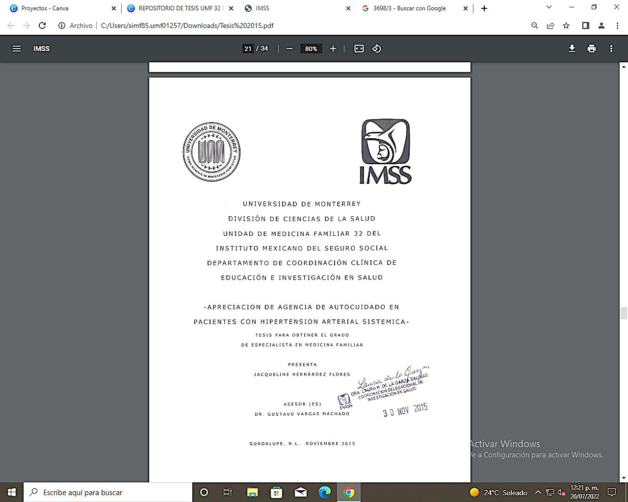628x502 pixels.
Task: Click the Archivo site information icon
Action: coord(62,25)
